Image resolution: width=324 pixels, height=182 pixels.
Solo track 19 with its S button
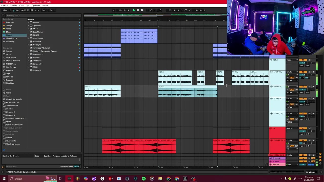click(309, 72)
